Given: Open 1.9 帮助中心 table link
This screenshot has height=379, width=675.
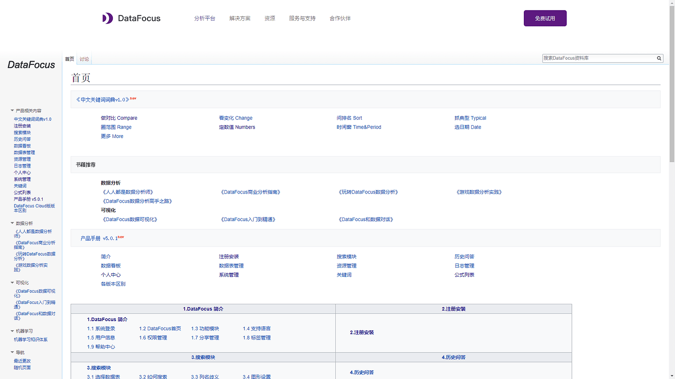Looking at the screenshot, I should coord(101,347).
